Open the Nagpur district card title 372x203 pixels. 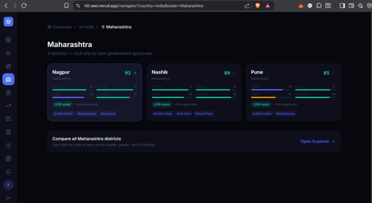[x=61, y=72]
